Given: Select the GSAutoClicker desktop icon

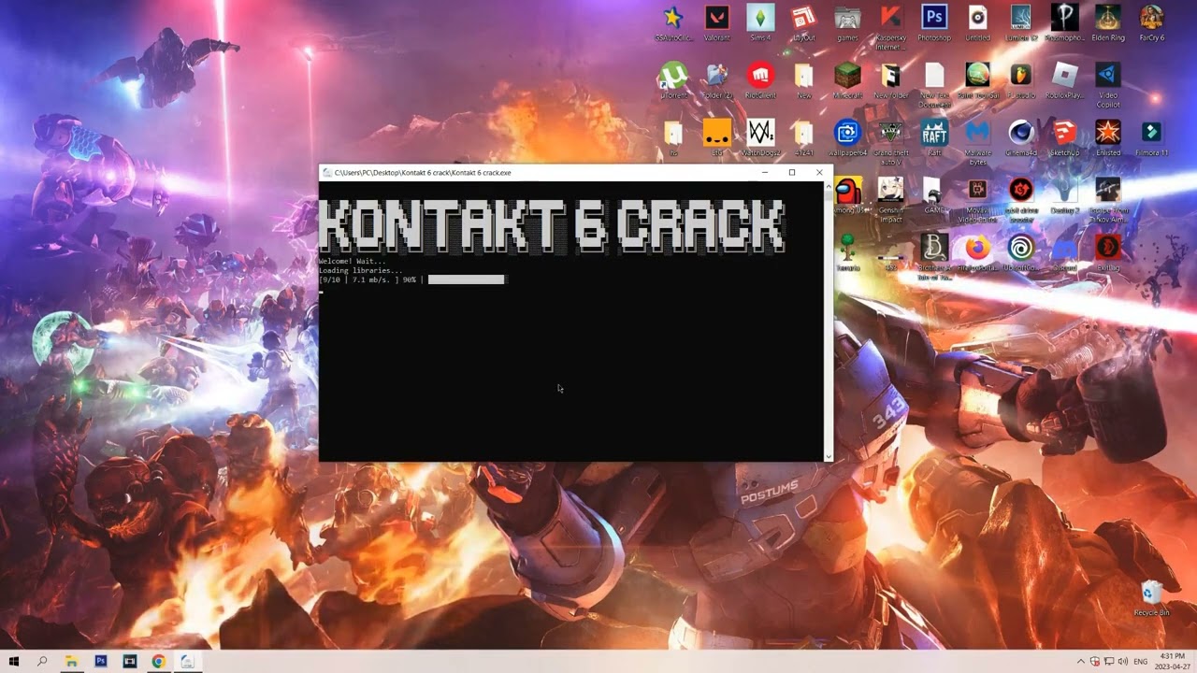Looking at the screenshot, I should click(x=673, y=23).
